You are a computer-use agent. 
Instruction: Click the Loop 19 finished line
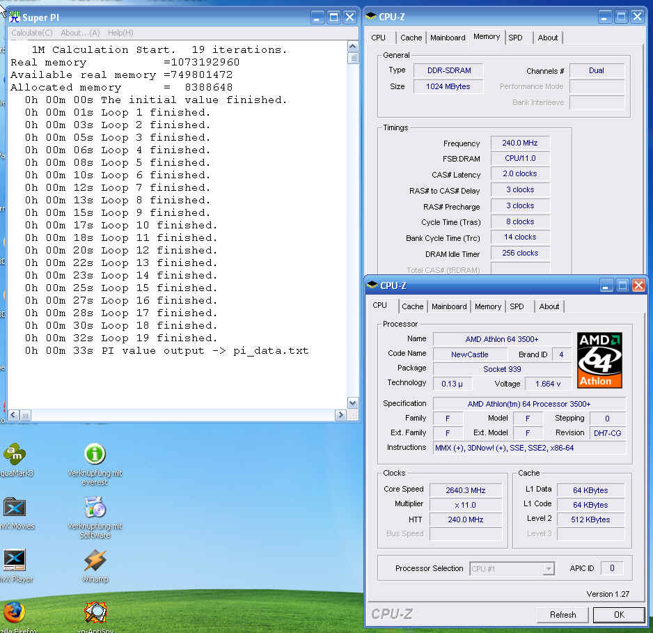120,338
